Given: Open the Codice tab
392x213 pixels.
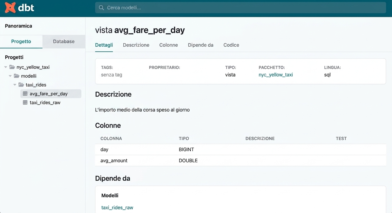Looking at the screenshot, I should point(231,45).
